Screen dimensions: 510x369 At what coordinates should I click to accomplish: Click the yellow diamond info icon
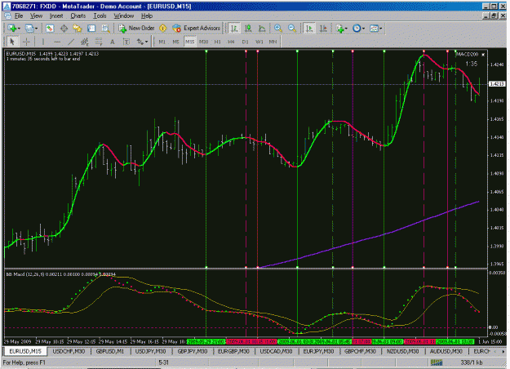tap(162, 29)
